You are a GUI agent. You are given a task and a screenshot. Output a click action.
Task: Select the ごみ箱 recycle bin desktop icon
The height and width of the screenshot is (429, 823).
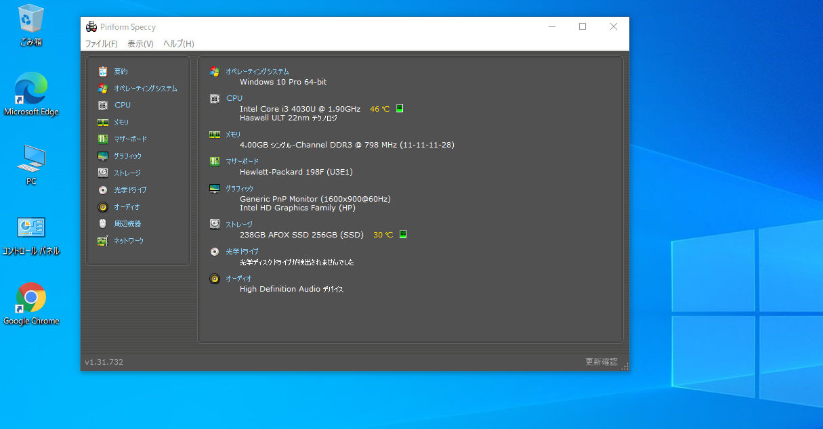pyautogui.click(x=31, y=26)
